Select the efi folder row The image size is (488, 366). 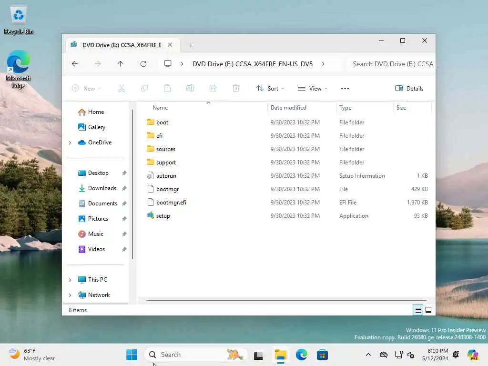coord(286,136)
